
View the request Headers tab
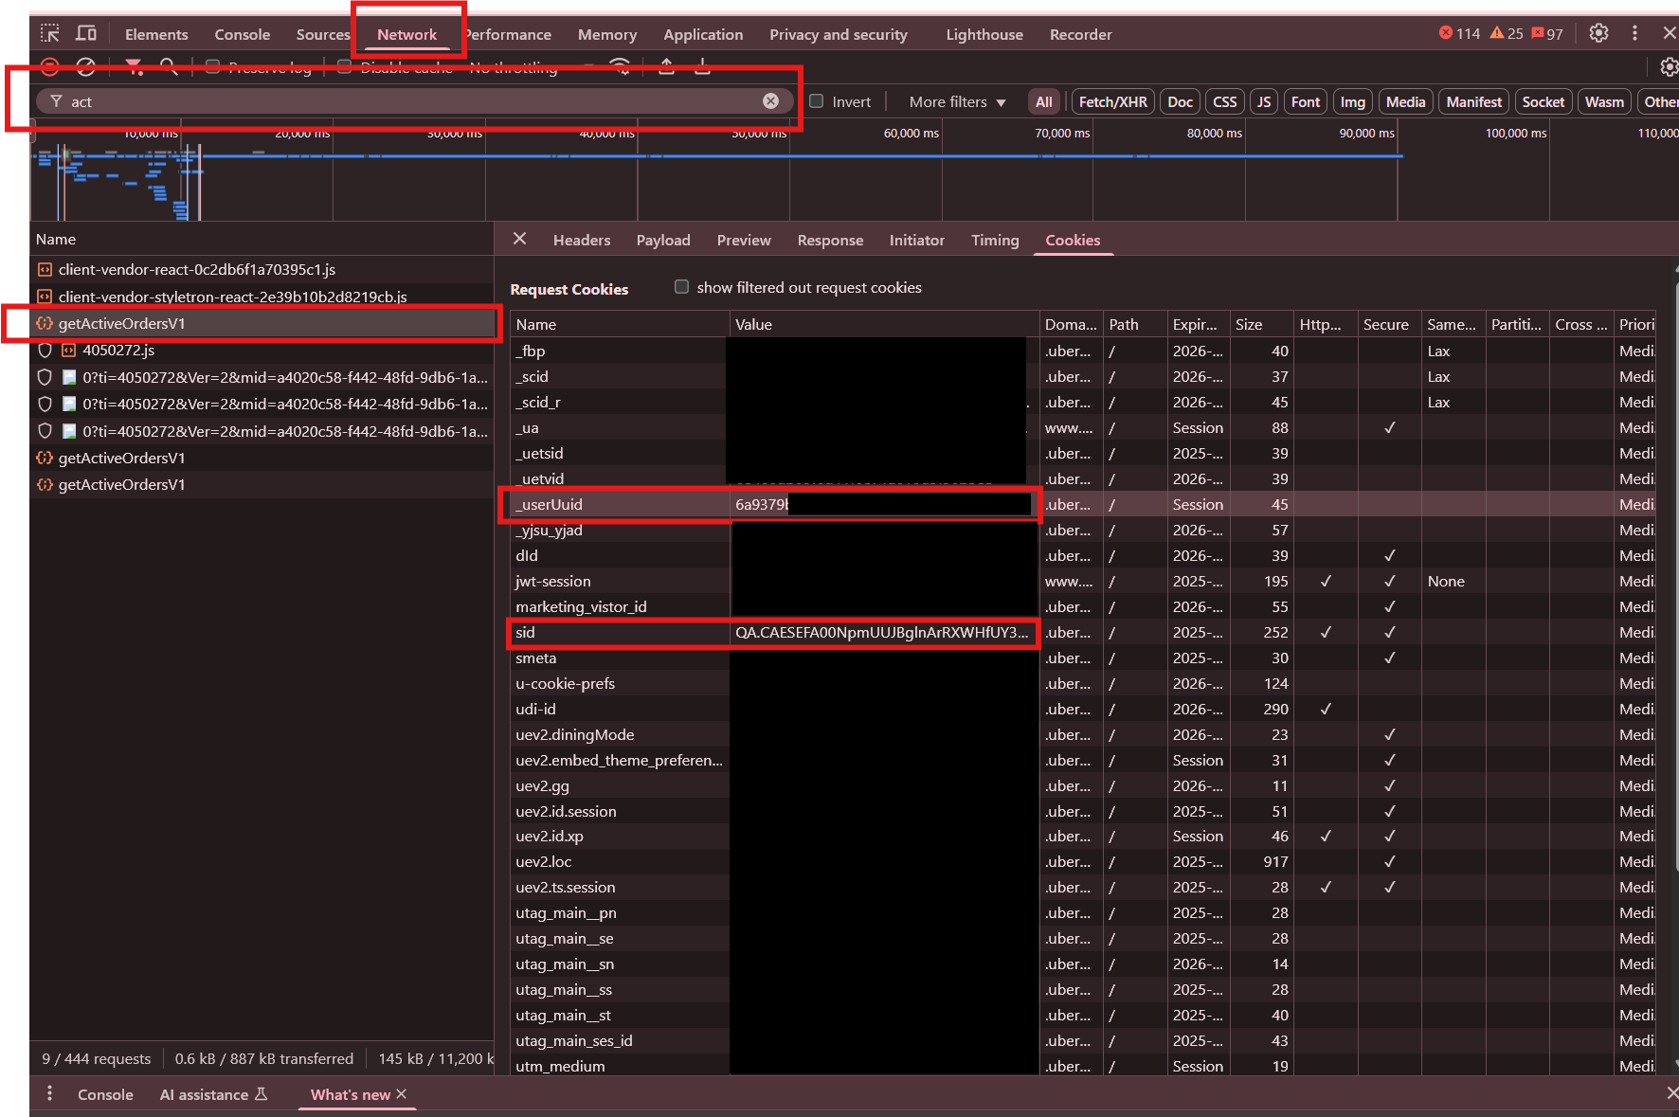(x=582, y=241)
